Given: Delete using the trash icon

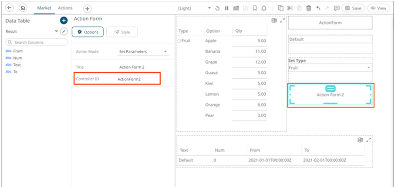Looking at the screenshot, I should pyautogui.click(x=309, y=8).
